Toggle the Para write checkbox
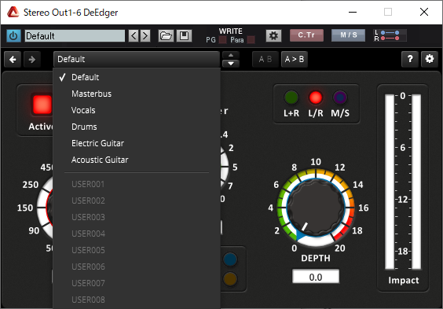This screenshot has height=309, width=443. click(251, 40)
